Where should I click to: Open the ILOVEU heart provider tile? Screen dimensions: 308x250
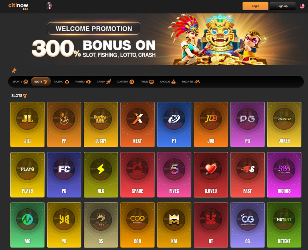point(211,175)
